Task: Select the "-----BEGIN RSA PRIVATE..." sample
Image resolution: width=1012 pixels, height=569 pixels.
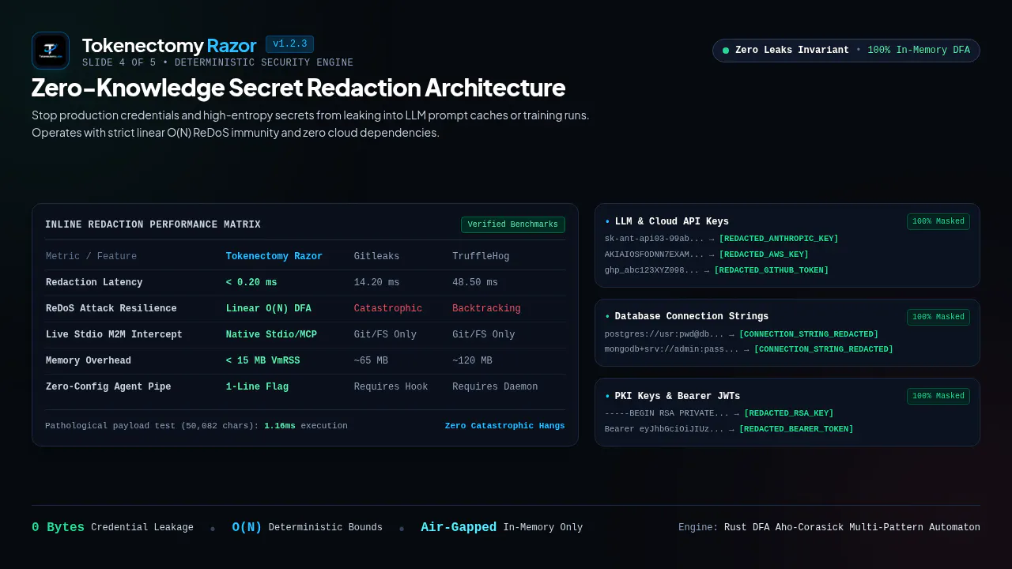Action: tap(667, 413)
